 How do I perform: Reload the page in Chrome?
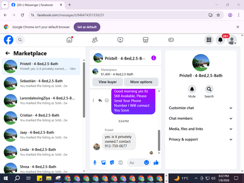(22, 15)
